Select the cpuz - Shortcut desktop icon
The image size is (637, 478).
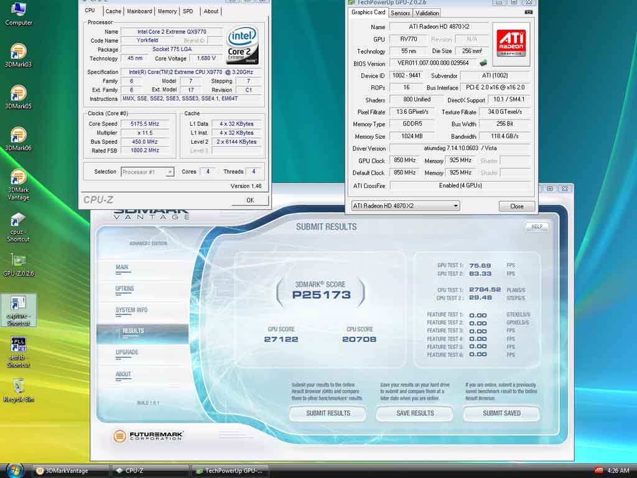[x=18, y=227]
